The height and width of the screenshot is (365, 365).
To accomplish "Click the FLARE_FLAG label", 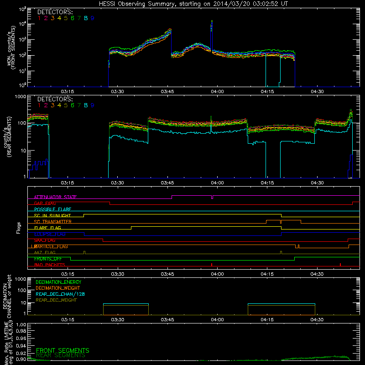I will (x=47, y=228).
